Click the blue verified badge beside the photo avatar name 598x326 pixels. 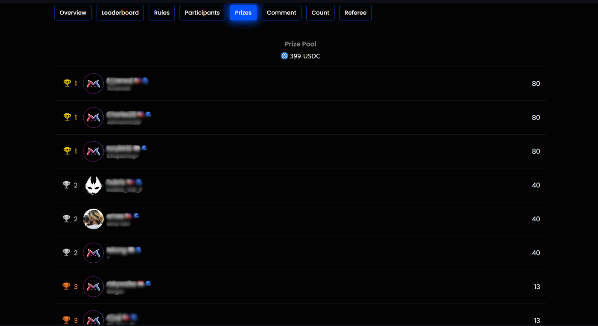pos(136,216)
